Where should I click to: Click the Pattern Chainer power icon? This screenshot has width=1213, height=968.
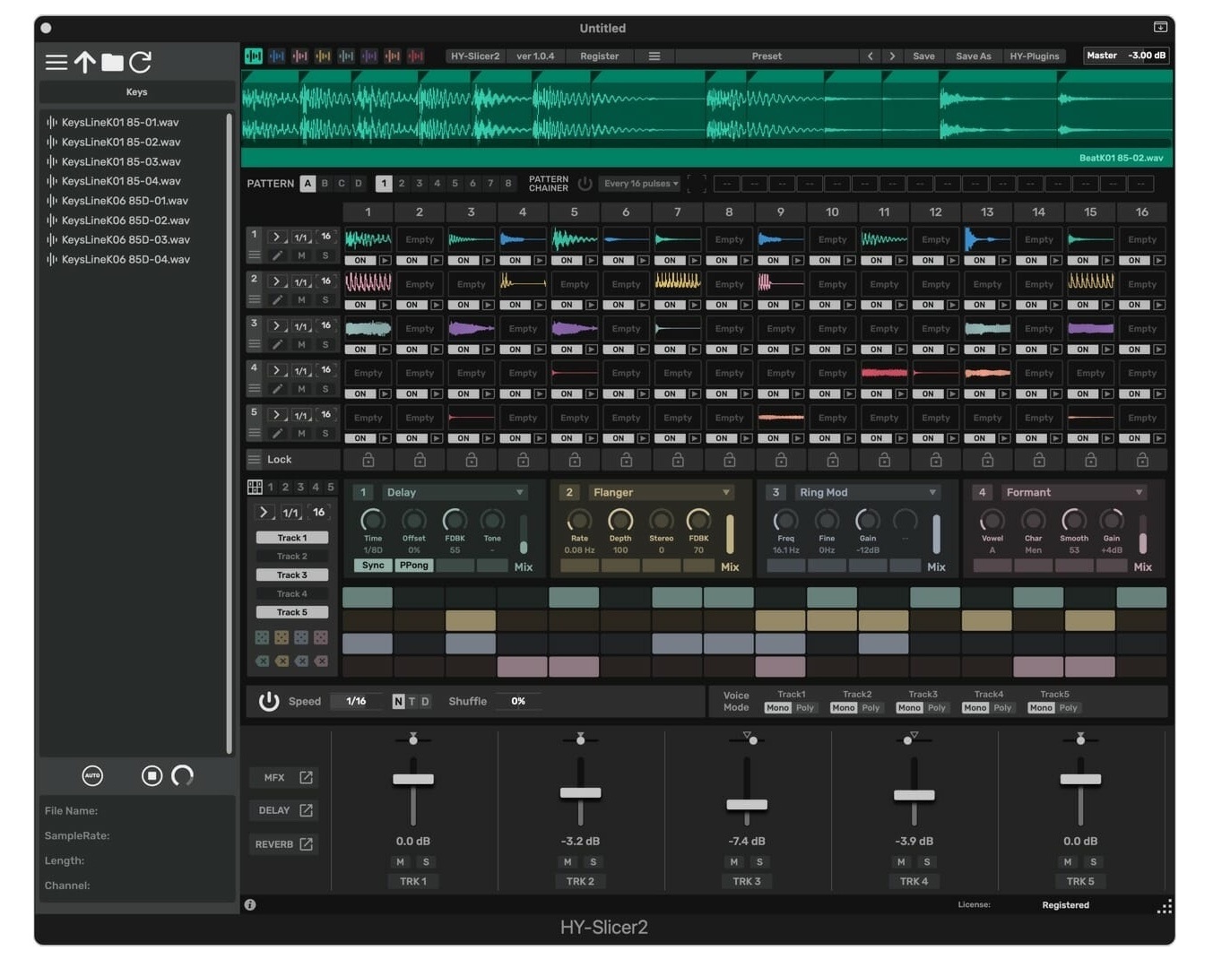coord(585,183)
